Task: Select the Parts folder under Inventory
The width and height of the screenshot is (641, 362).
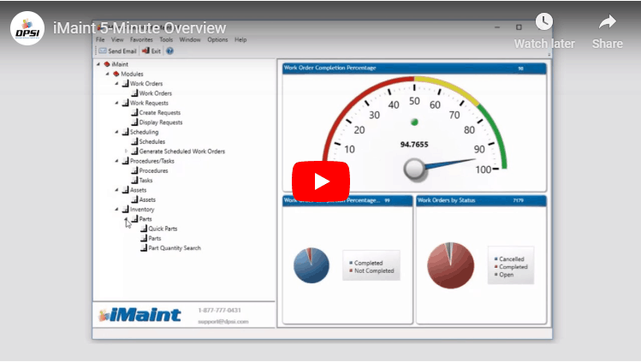Action: tap(145, 219)
